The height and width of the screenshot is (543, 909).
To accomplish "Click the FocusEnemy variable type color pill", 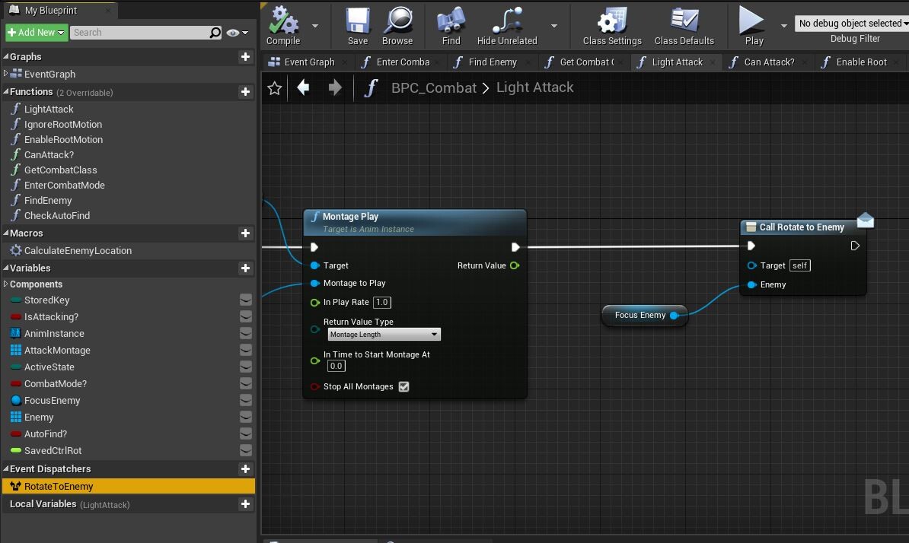I will (16, 400).
